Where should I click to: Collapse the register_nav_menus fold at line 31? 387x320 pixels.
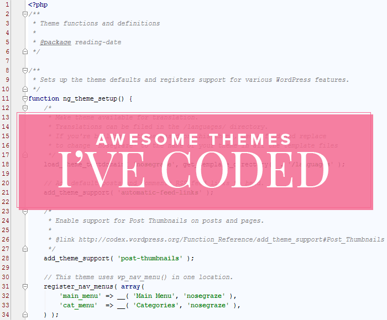point(25,286)
